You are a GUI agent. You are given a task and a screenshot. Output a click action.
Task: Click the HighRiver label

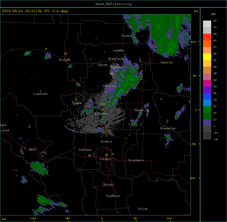click(113, 196)
